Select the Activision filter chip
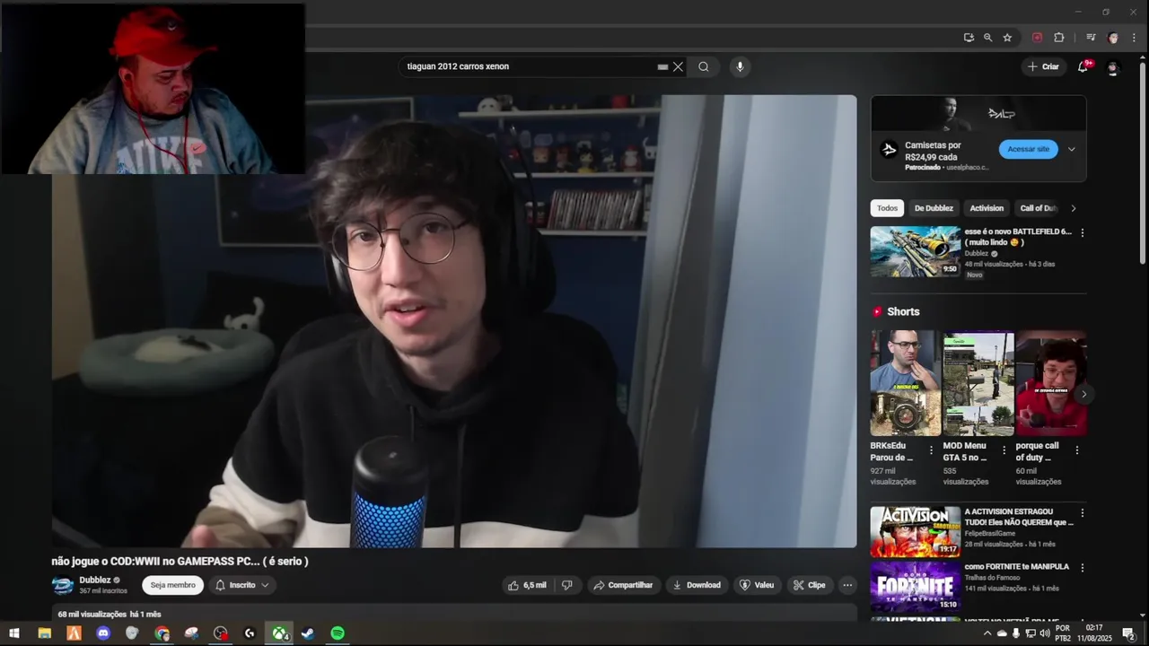The width and height of the screenshot is (1149, 646). (x=987, y=208)
